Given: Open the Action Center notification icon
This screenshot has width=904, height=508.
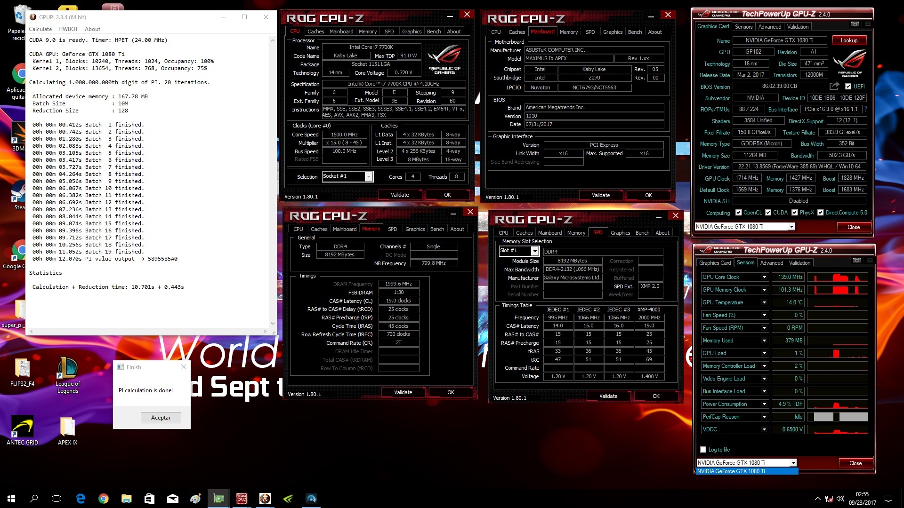Looking at the screenshot, I should point(888,499).
